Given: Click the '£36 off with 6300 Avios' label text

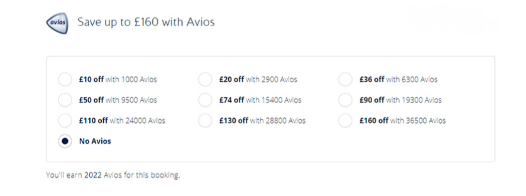Looking at the screenshot, I should tap(399, 80).
